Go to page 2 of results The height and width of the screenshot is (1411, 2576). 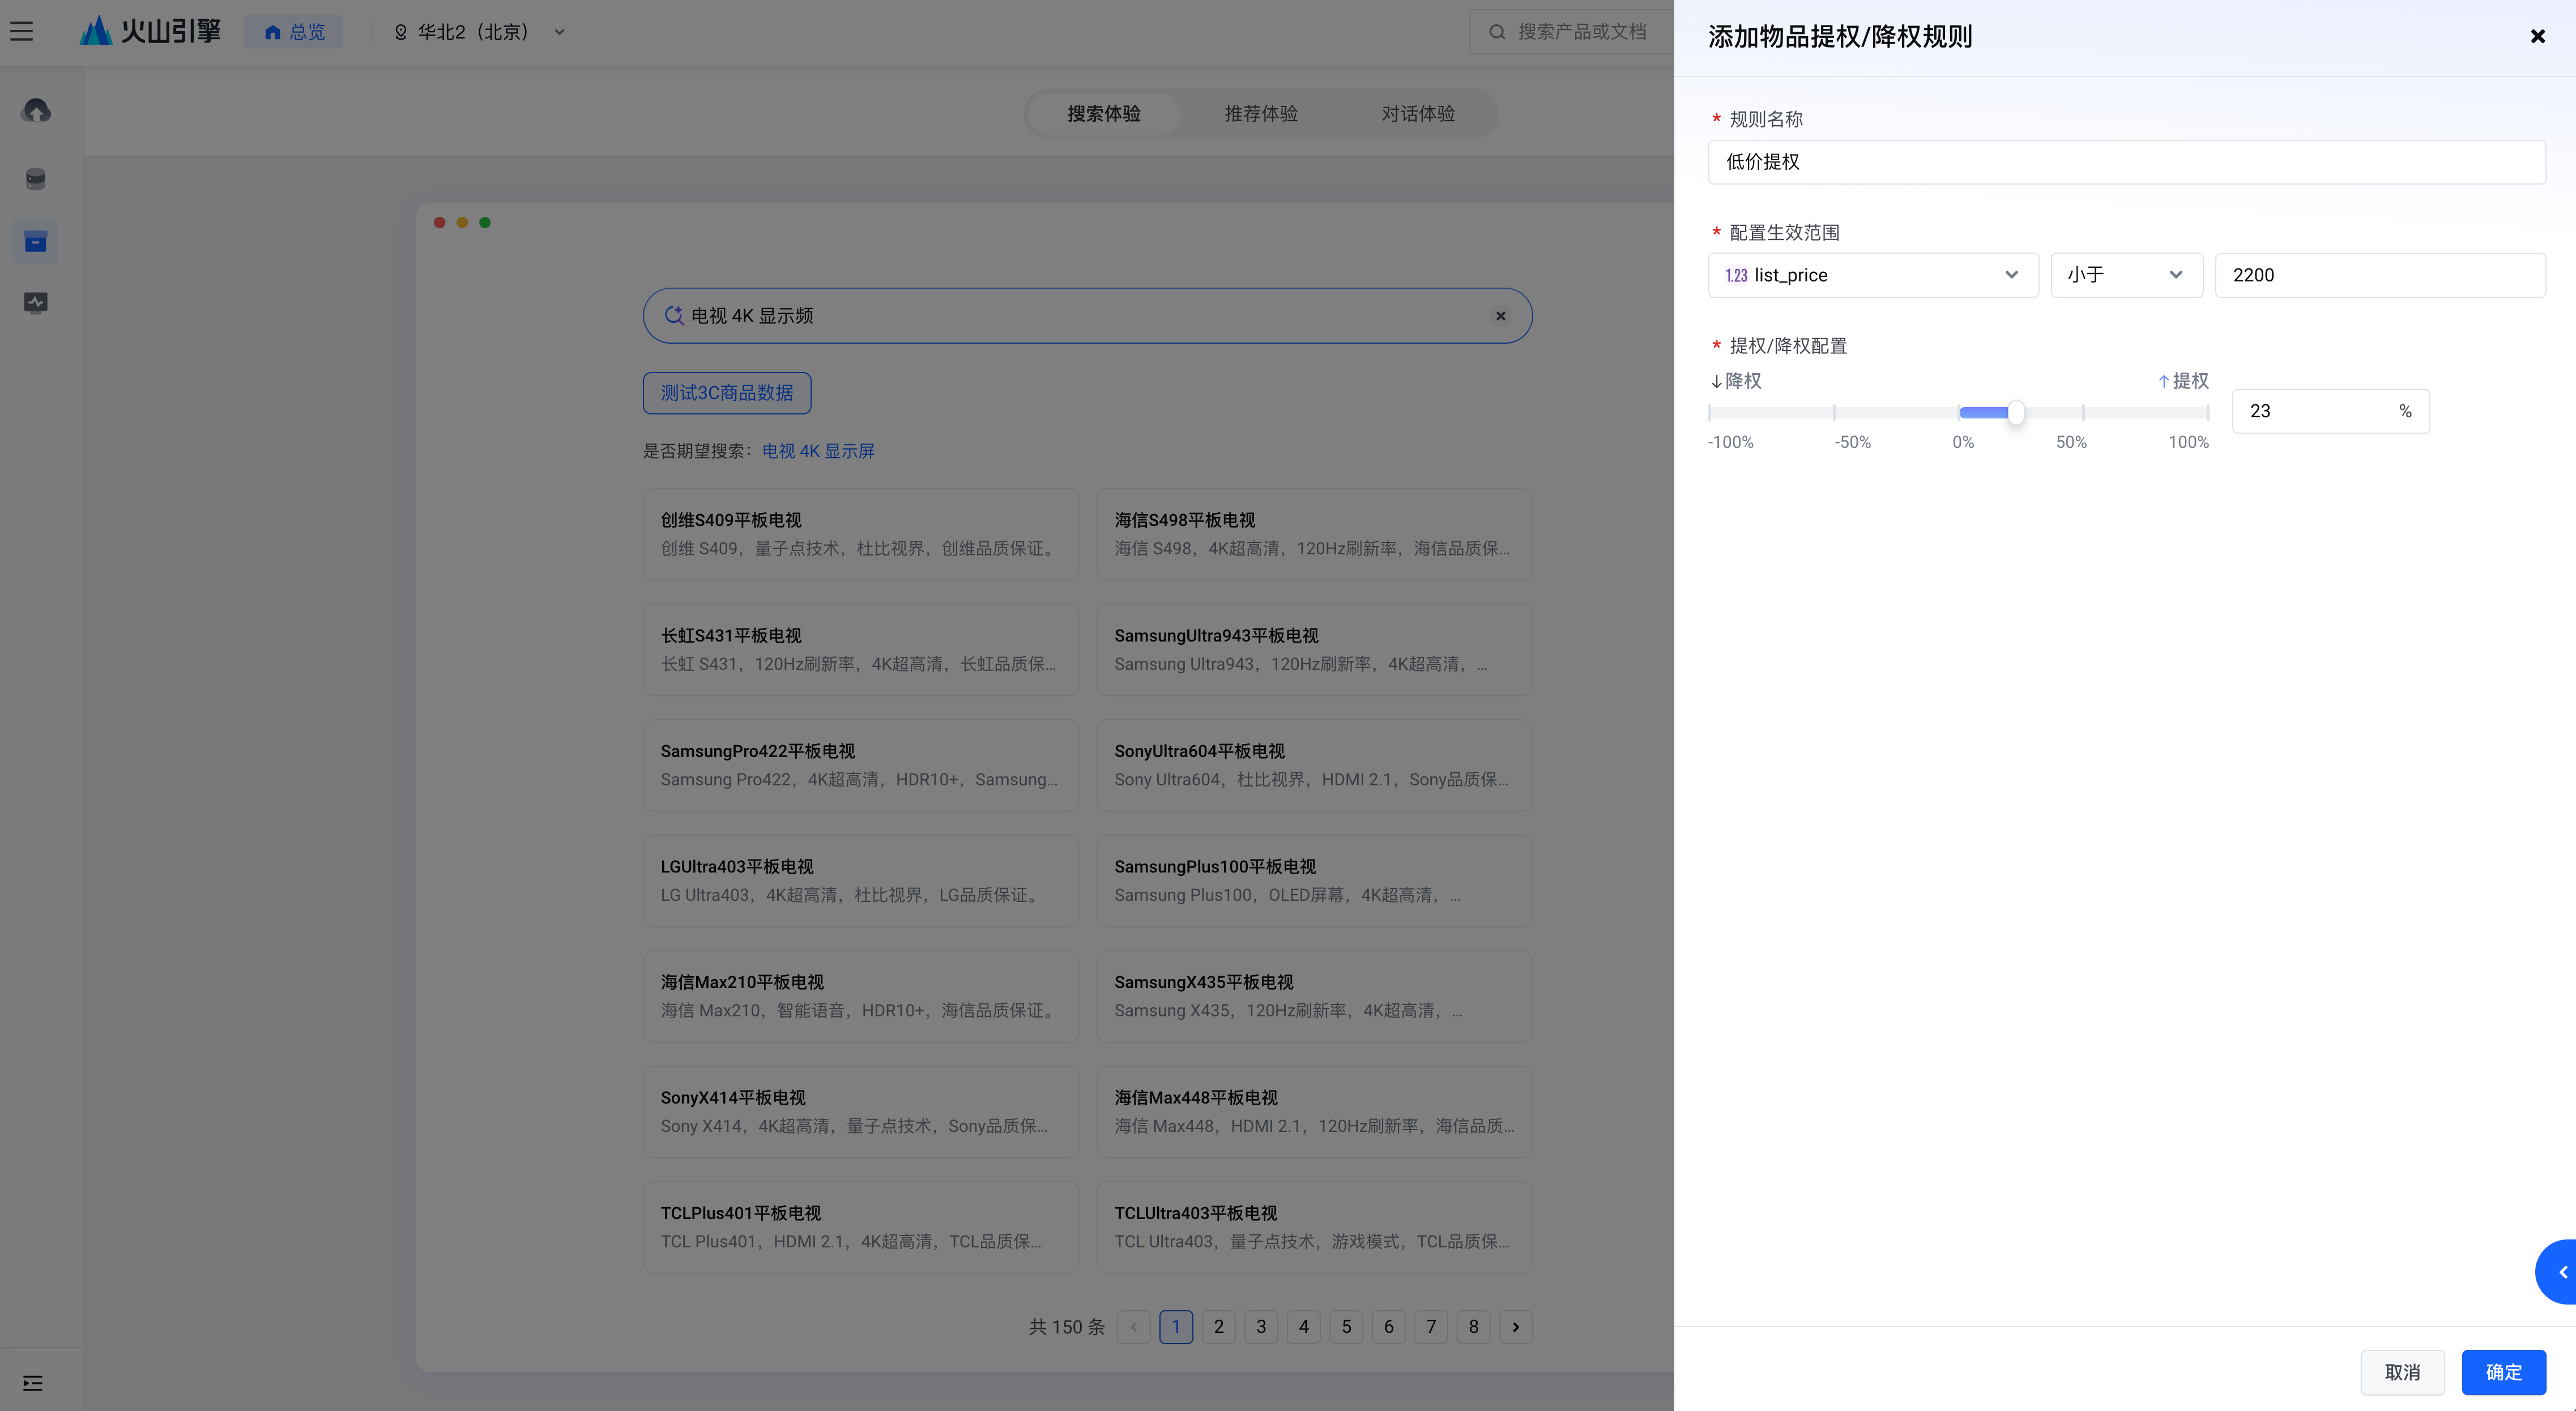[x=1218, y=1327]
